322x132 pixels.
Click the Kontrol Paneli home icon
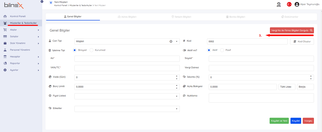5,16
